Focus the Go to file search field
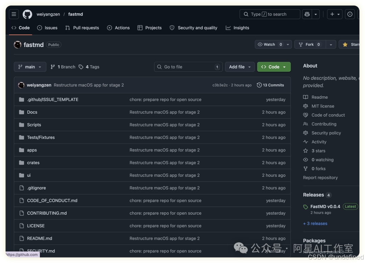Viewport: 365px width, 263px height. pyautogui.click(x=188, y=67)
